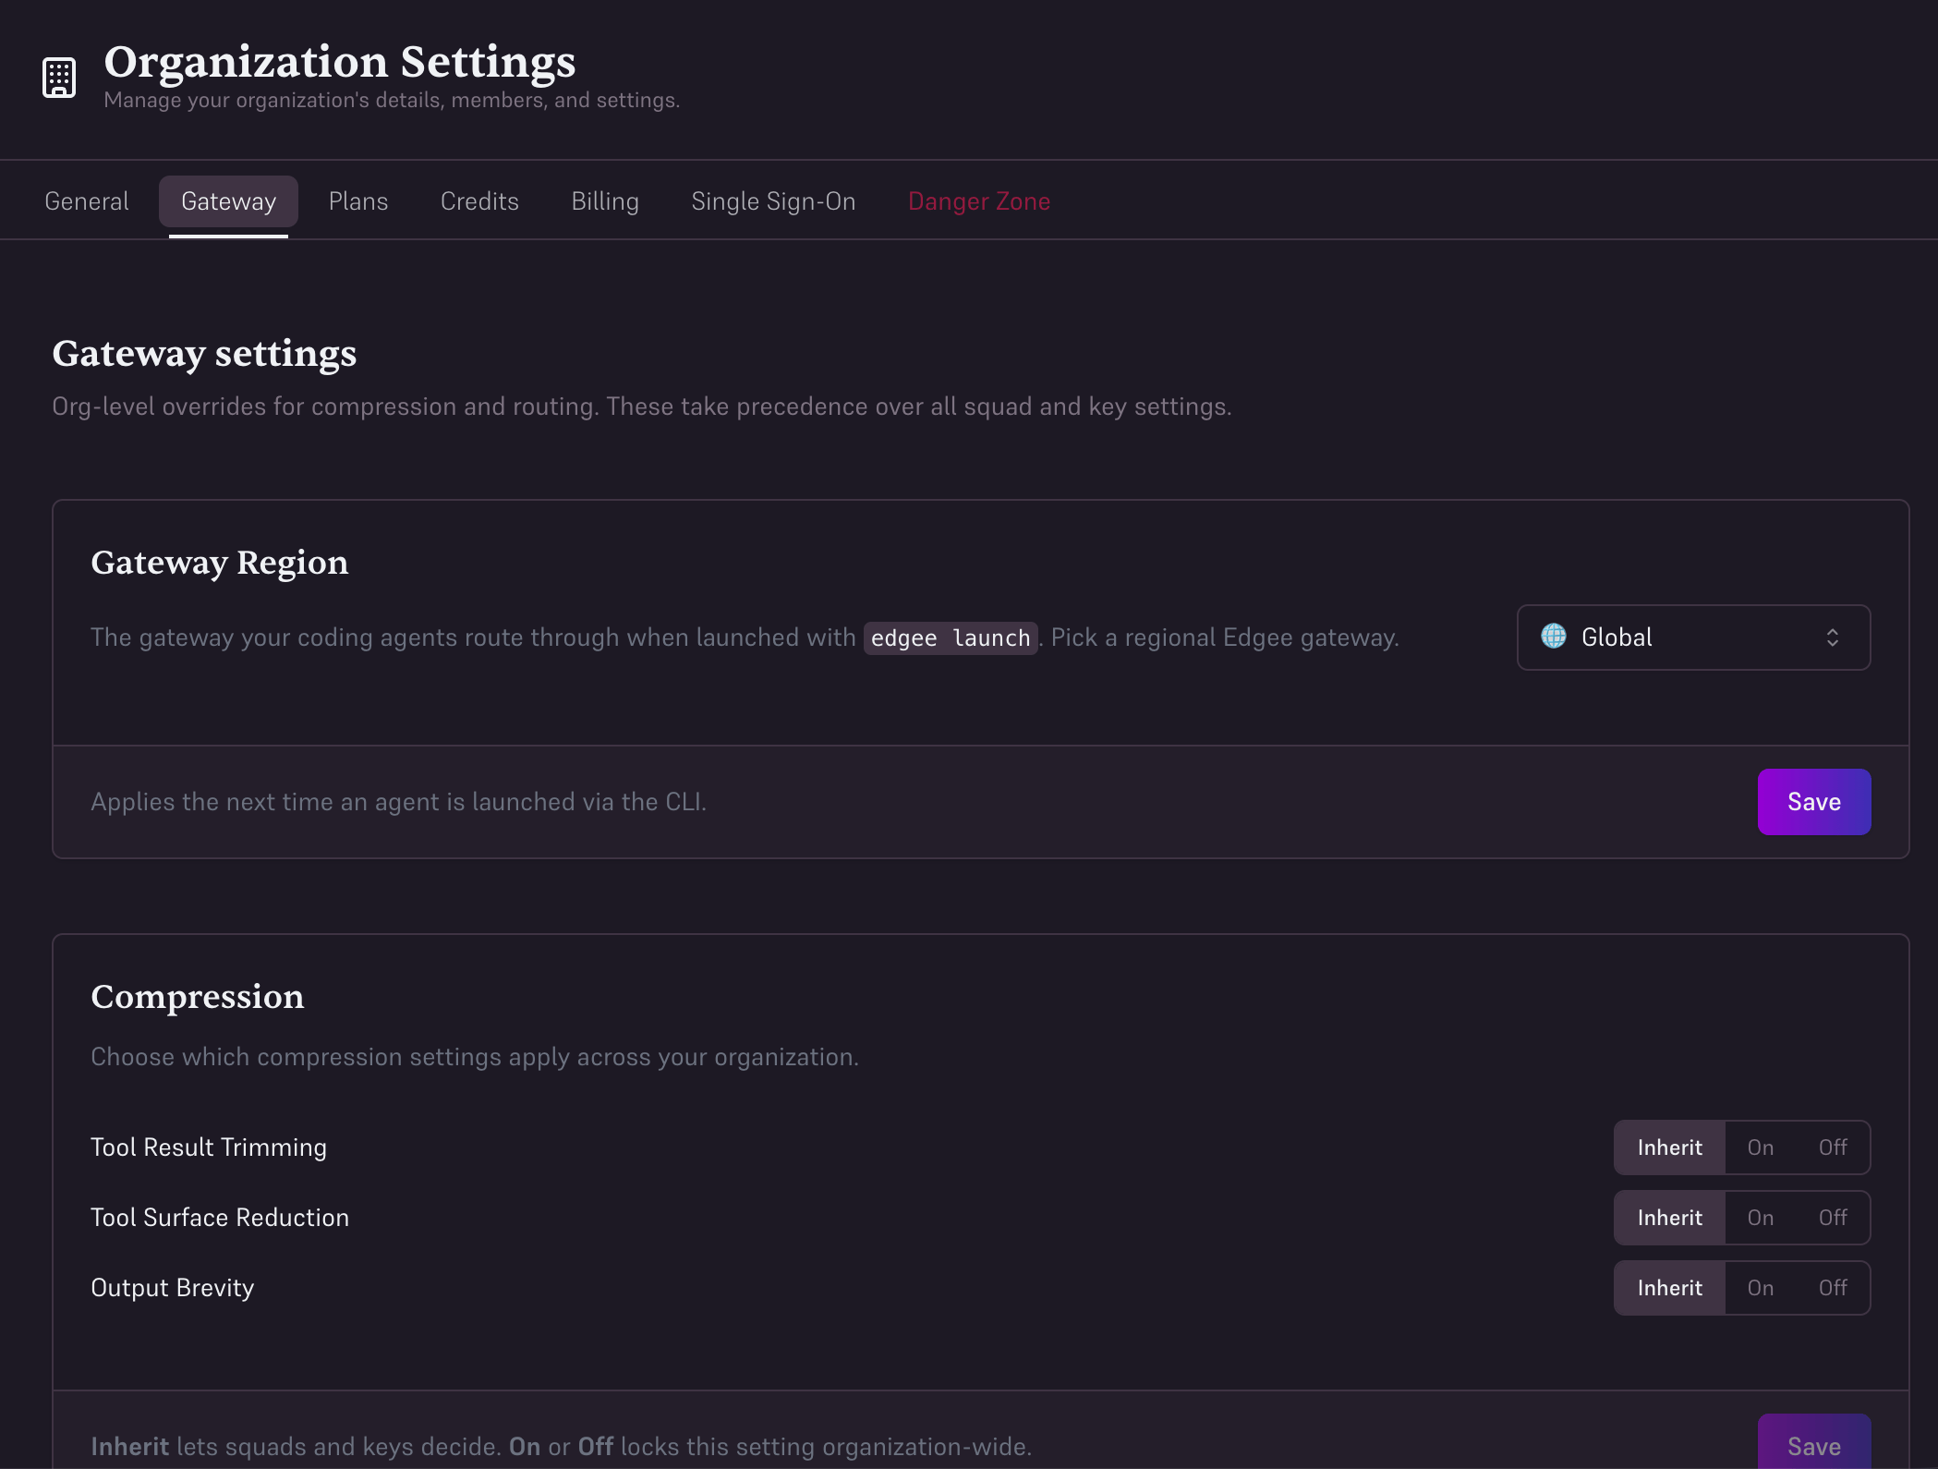
Task: Save the Compression settings
Action: tap(1814, 1445)
